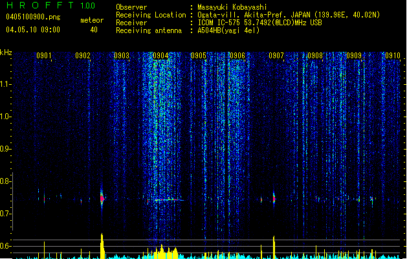Click the 0902 time marker
Image resolution: width=407 pixels, height=259 pixels.
tap(83, 55)
